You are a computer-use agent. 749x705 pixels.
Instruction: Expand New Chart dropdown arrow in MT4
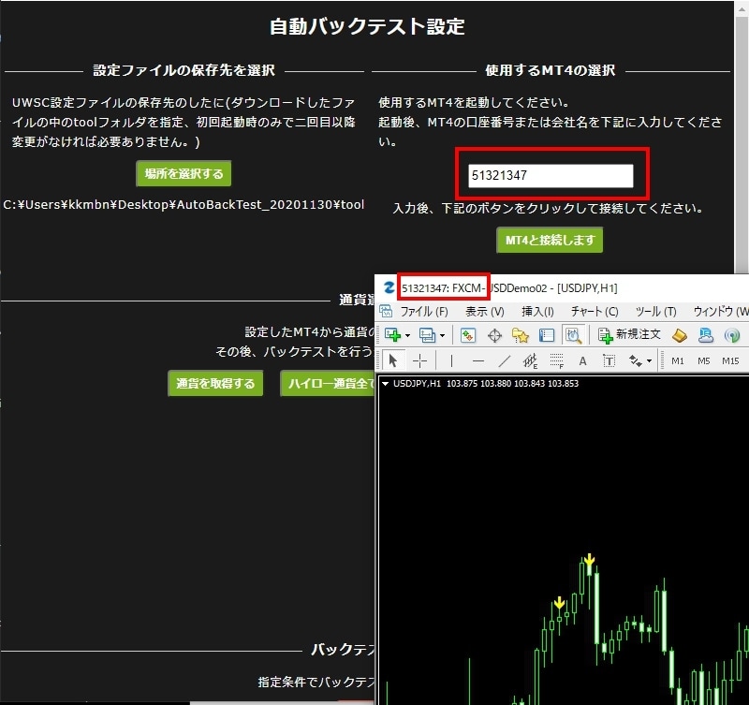[407, 336]
